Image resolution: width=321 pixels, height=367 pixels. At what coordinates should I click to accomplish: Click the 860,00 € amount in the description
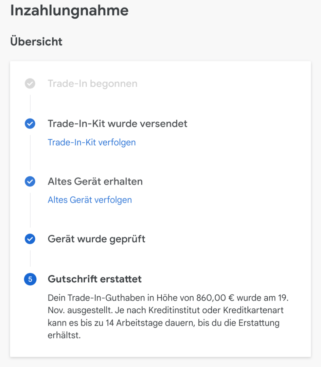click(215, 298)
